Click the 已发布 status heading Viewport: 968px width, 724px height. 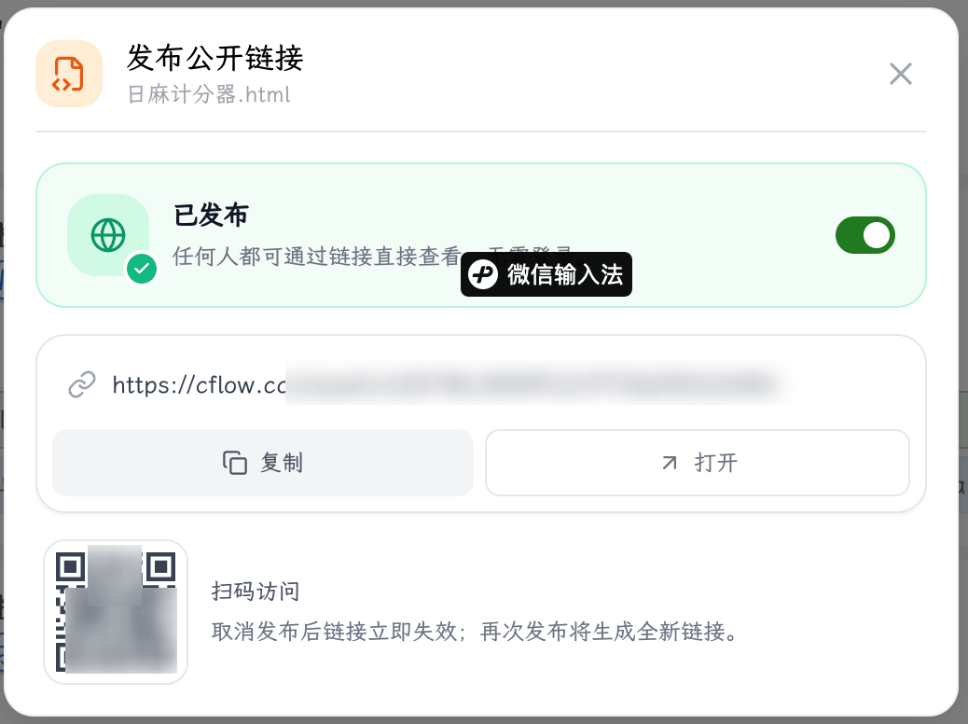tap(211, 216)
